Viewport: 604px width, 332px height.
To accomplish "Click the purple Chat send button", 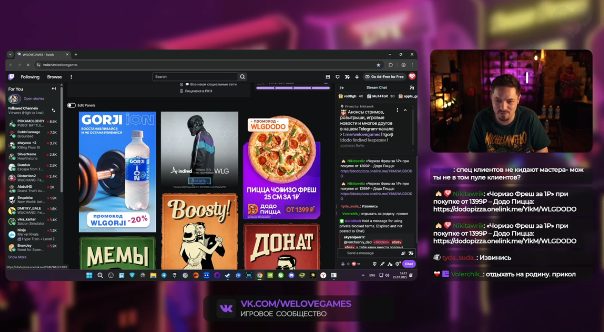I will 409,264.
